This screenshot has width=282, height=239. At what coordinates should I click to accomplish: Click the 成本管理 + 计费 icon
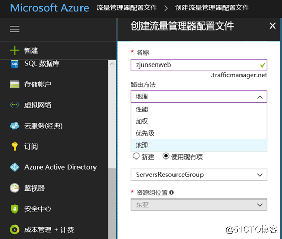(x=15, y=230)
